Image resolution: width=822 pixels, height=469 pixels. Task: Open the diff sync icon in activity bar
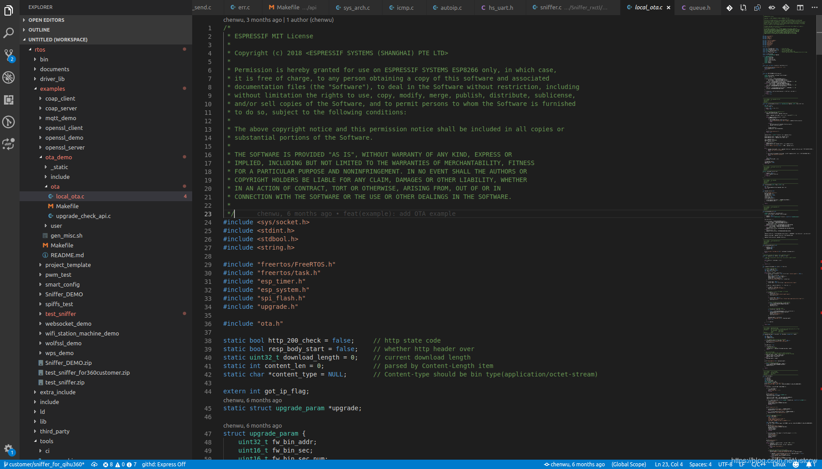[9, 144]
